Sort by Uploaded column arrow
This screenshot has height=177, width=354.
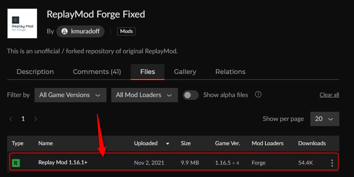tap(168, 143)
